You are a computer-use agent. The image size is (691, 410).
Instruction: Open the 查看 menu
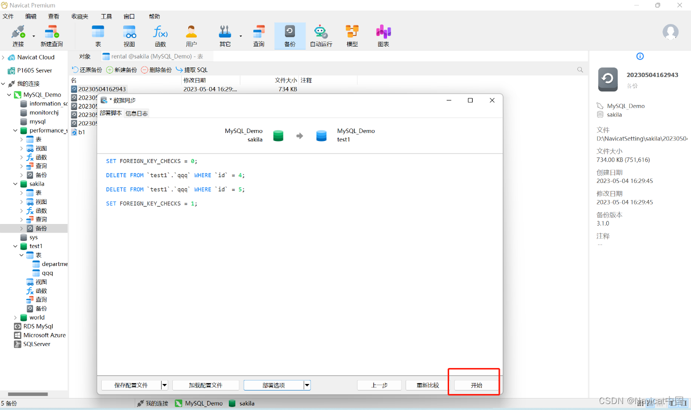click(54, 16)
